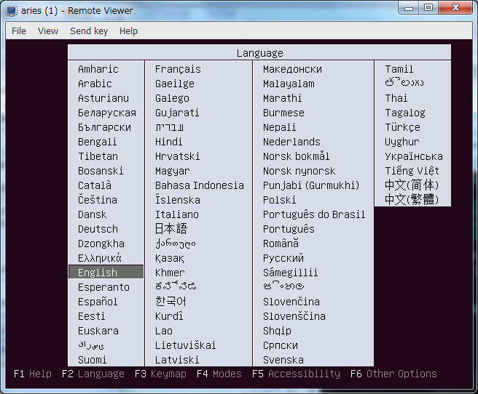Select 中文(简体) language

pyautogui.click(x=412, y=185)
